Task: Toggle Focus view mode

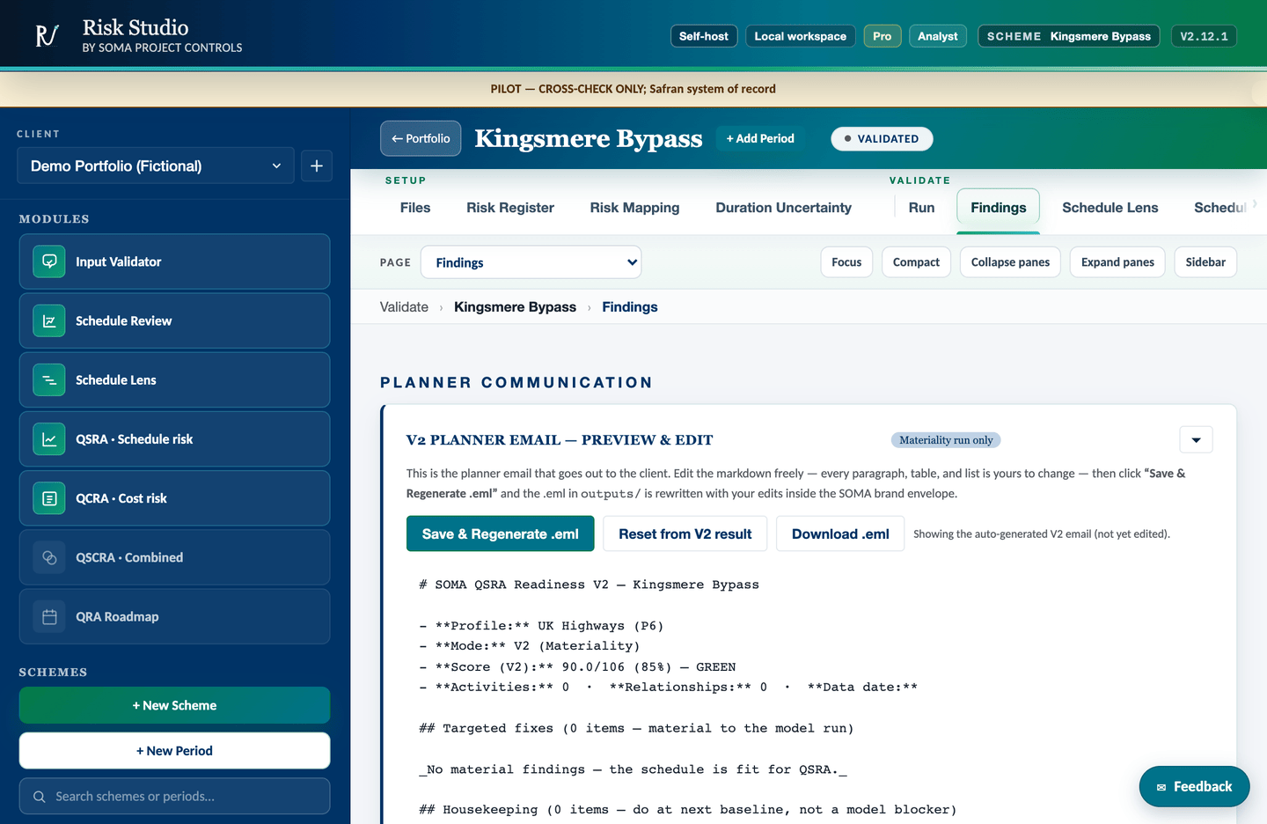Action: [x=846, y=262]
